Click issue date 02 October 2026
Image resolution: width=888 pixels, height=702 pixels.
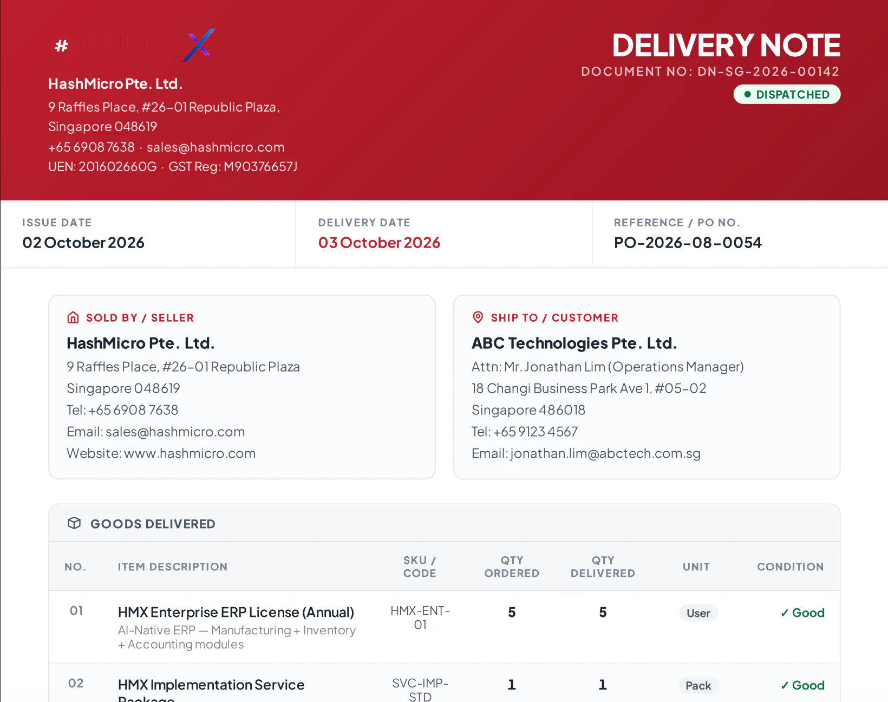tap(83, 243)
